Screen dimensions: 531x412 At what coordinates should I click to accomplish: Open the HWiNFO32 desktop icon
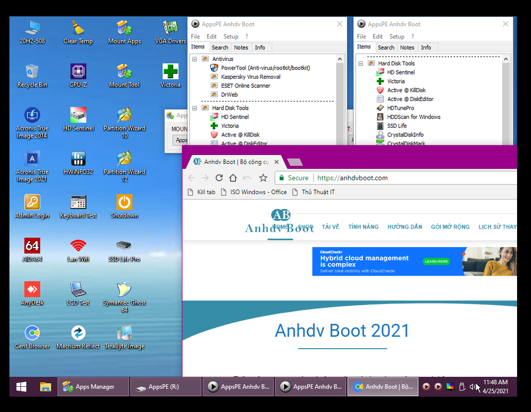click(78, 163)
